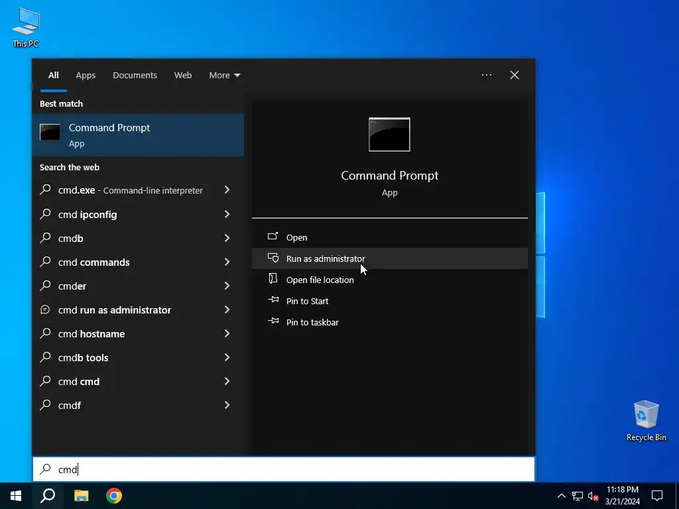The height and width of the screenshot is (509, 679).
Task: Select Pin to Start
Action: click(390, 301)
